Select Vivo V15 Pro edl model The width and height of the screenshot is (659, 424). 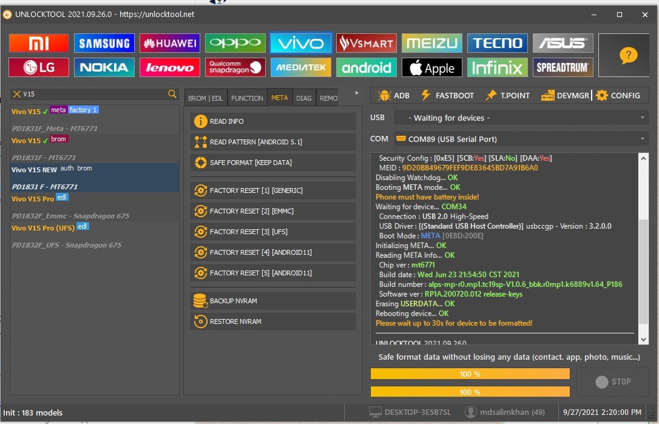pyautogui.click(x=95, y=207)
